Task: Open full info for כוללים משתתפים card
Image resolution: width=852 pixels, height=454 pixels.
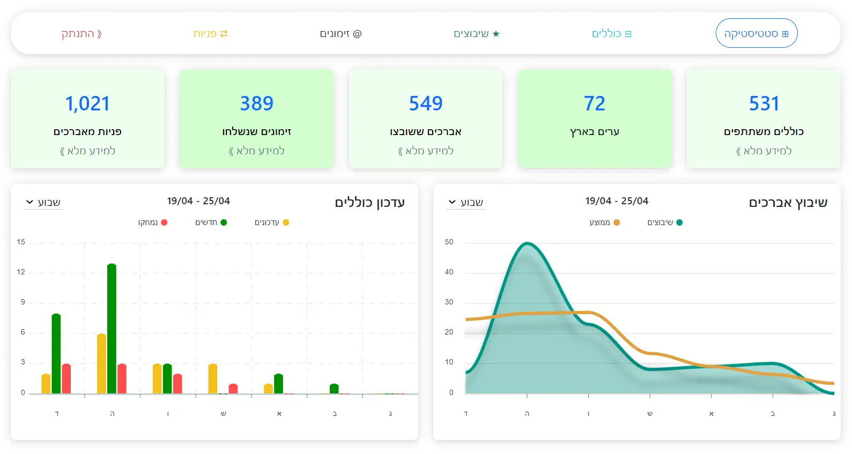Action: click(764, 151)
